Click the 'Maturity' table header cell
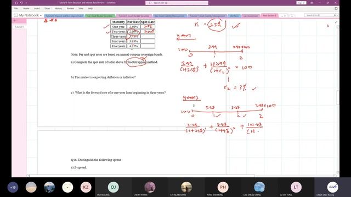The image size is (351, 197). [x=118, y=22]
